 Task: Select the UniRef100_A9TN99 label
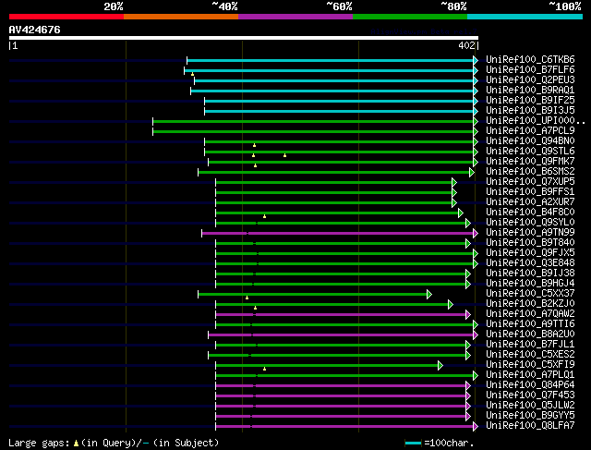pos(530,233)
